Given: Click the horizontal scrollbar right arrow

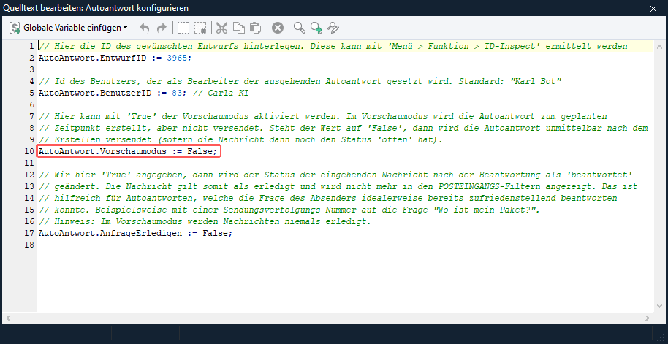Looking at the screenshot, I should [647, 318].
